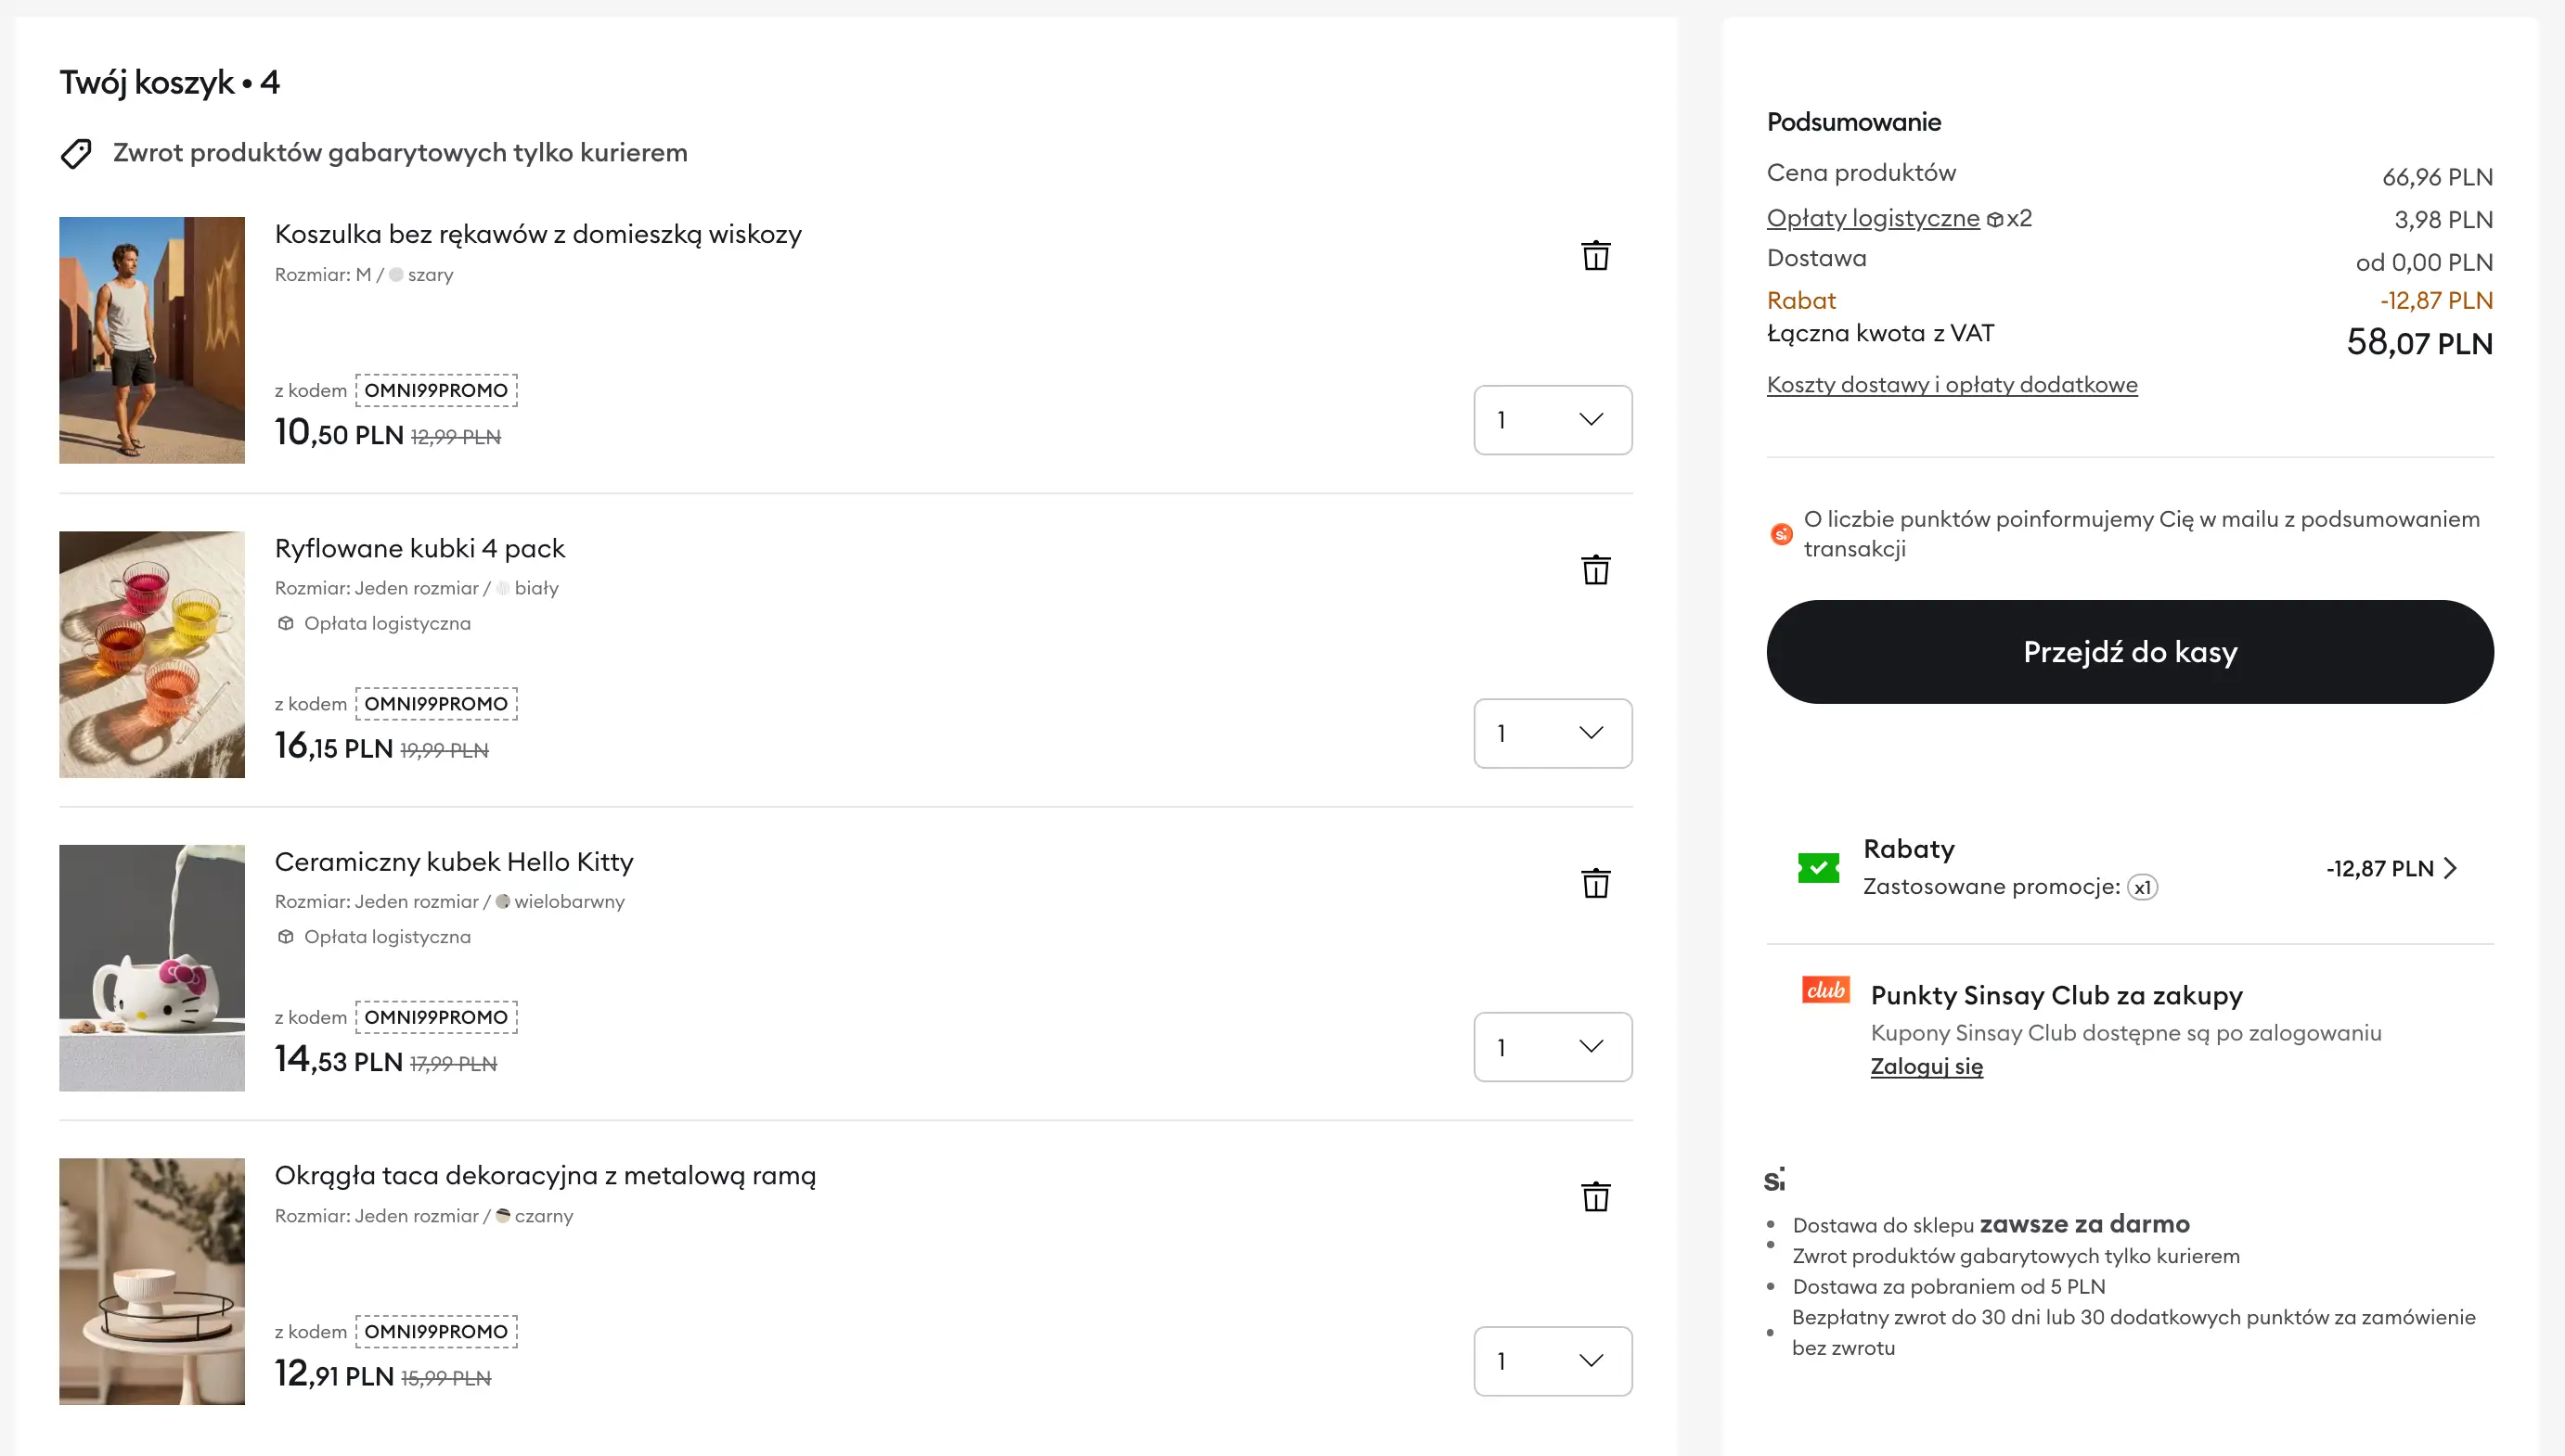This screenshot has width=2565, height=1456.
Task: Toggle the green Rabaty checkbox
Action: pos(1818,867)
